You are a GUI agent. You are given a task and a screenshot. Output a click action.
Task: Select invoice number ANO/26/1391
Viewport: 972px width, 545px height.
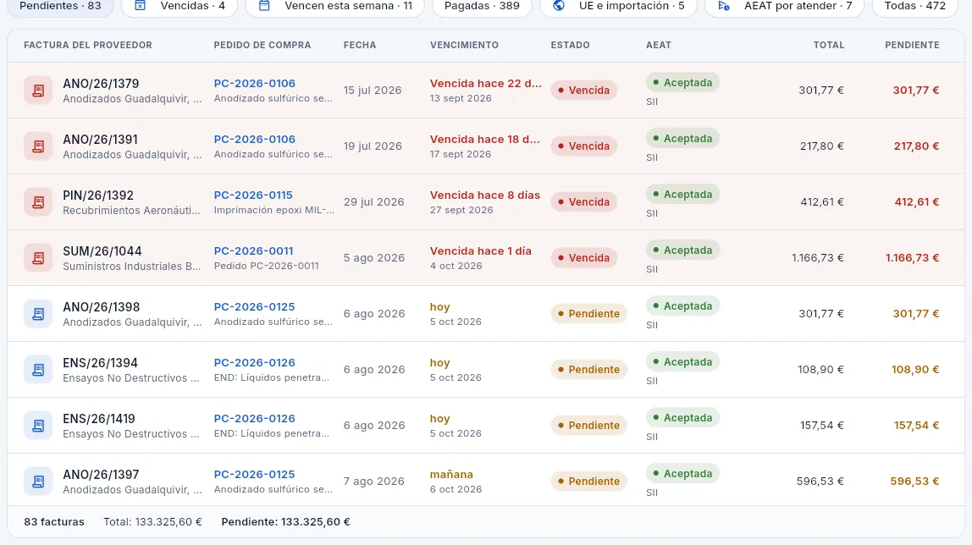tap(101, 140)
